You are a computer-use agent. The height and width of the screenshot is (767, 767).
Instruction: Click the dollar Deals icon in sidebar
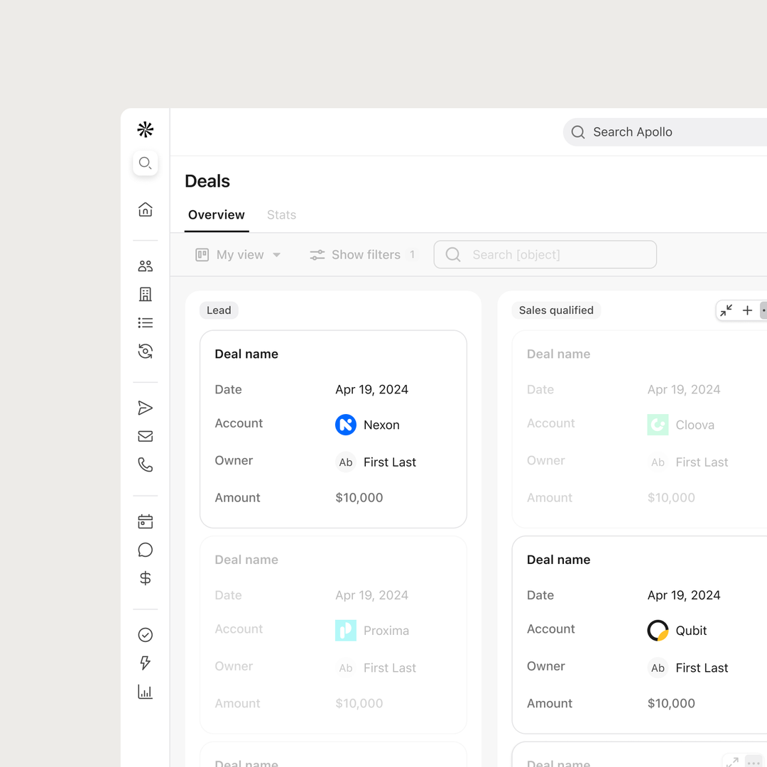coord(145,577)
